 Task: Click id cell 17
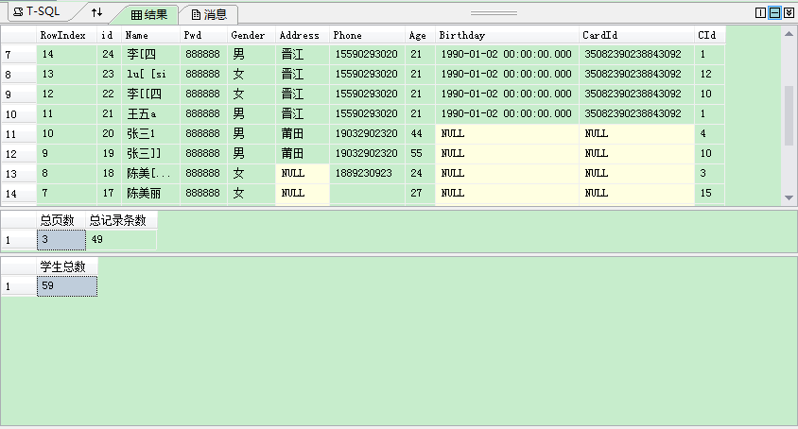tap(109, 193)
